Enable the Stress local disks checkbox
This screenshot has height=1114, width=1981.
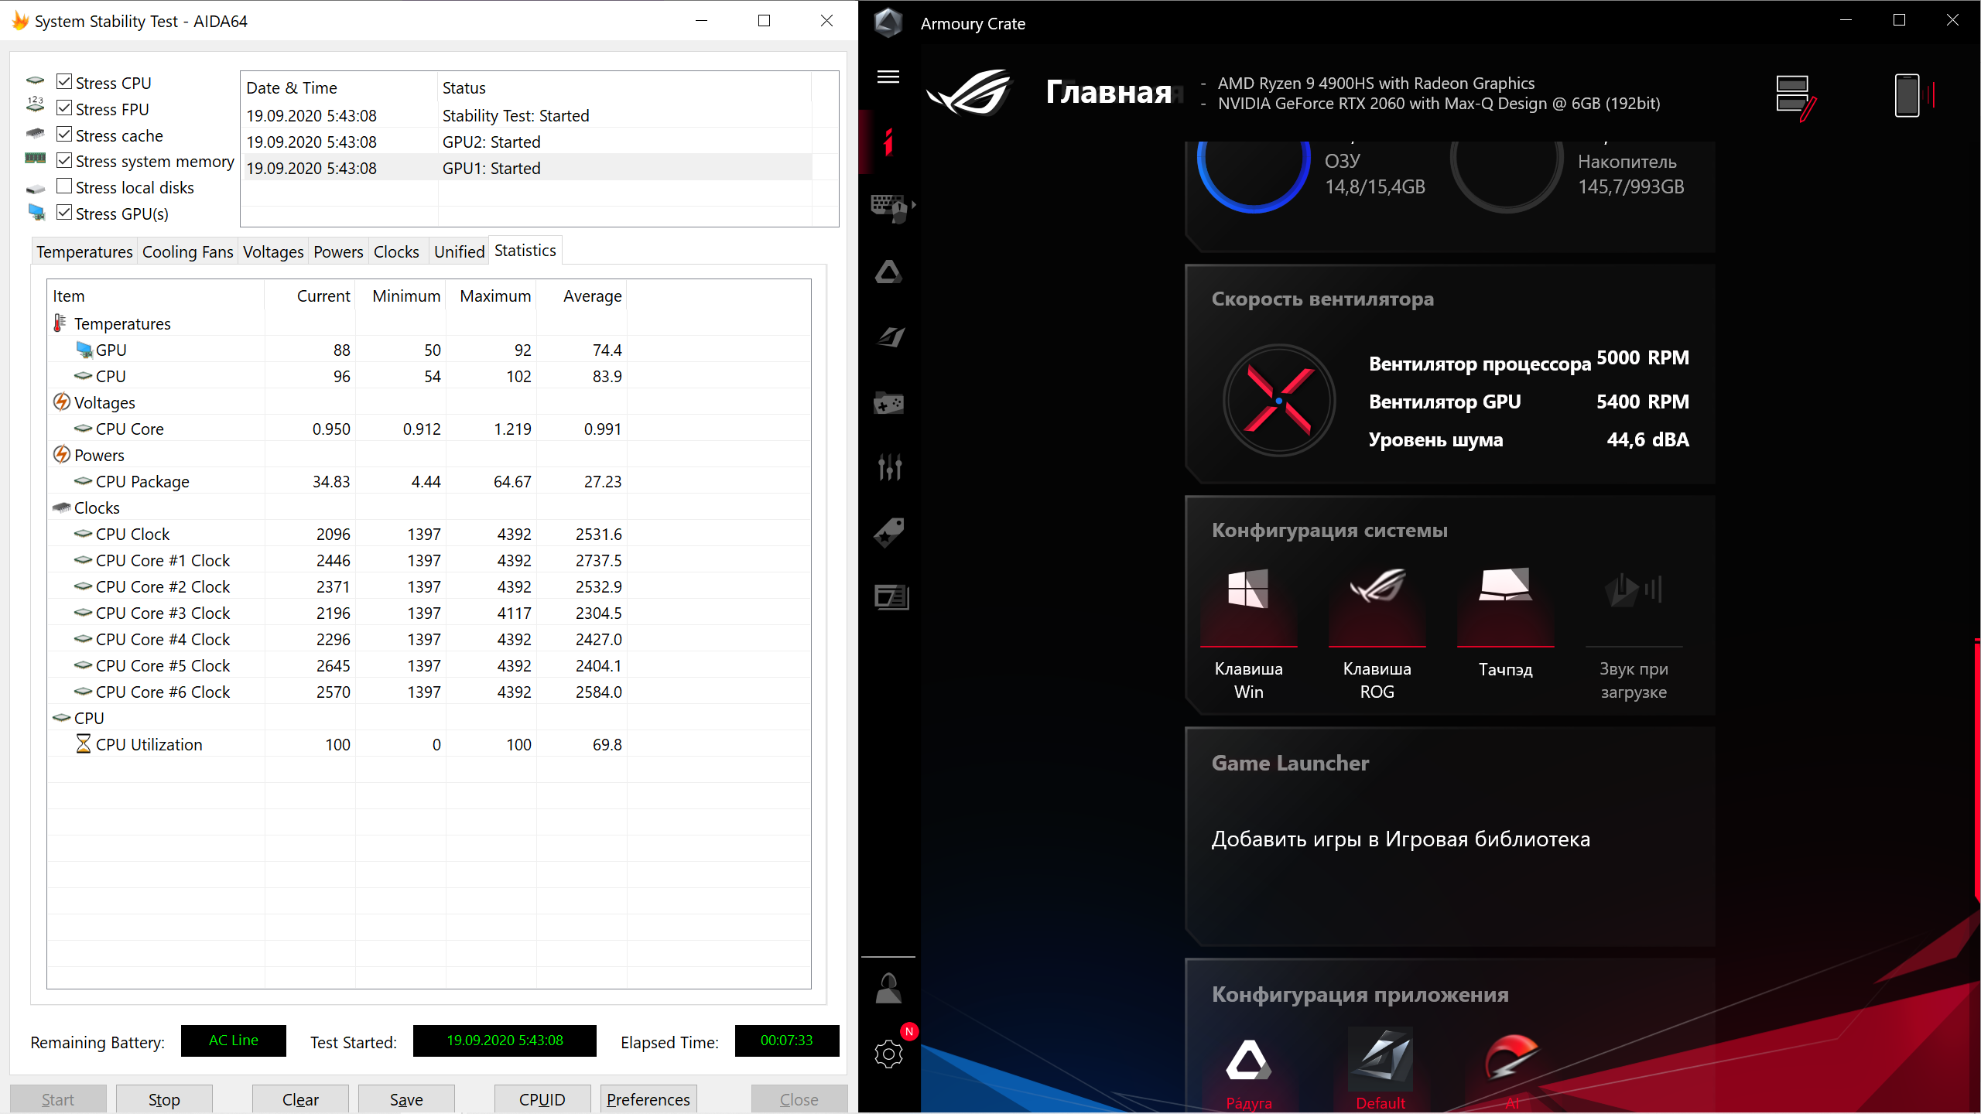pos(65,186)
